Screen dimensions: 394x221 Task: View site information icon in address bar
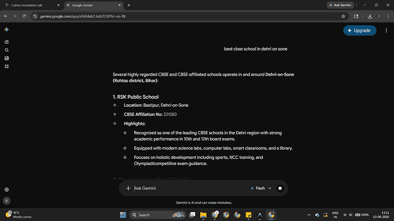(x=35, y=16)
